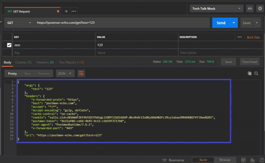Click the environment quick look eye icon
The image size is (265, 163).
click(250, 9)
